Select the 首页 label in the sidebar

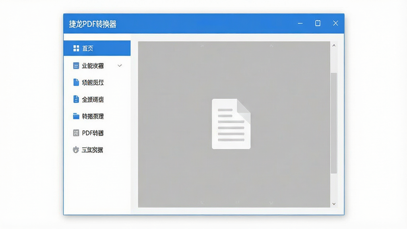pos(88,48)
